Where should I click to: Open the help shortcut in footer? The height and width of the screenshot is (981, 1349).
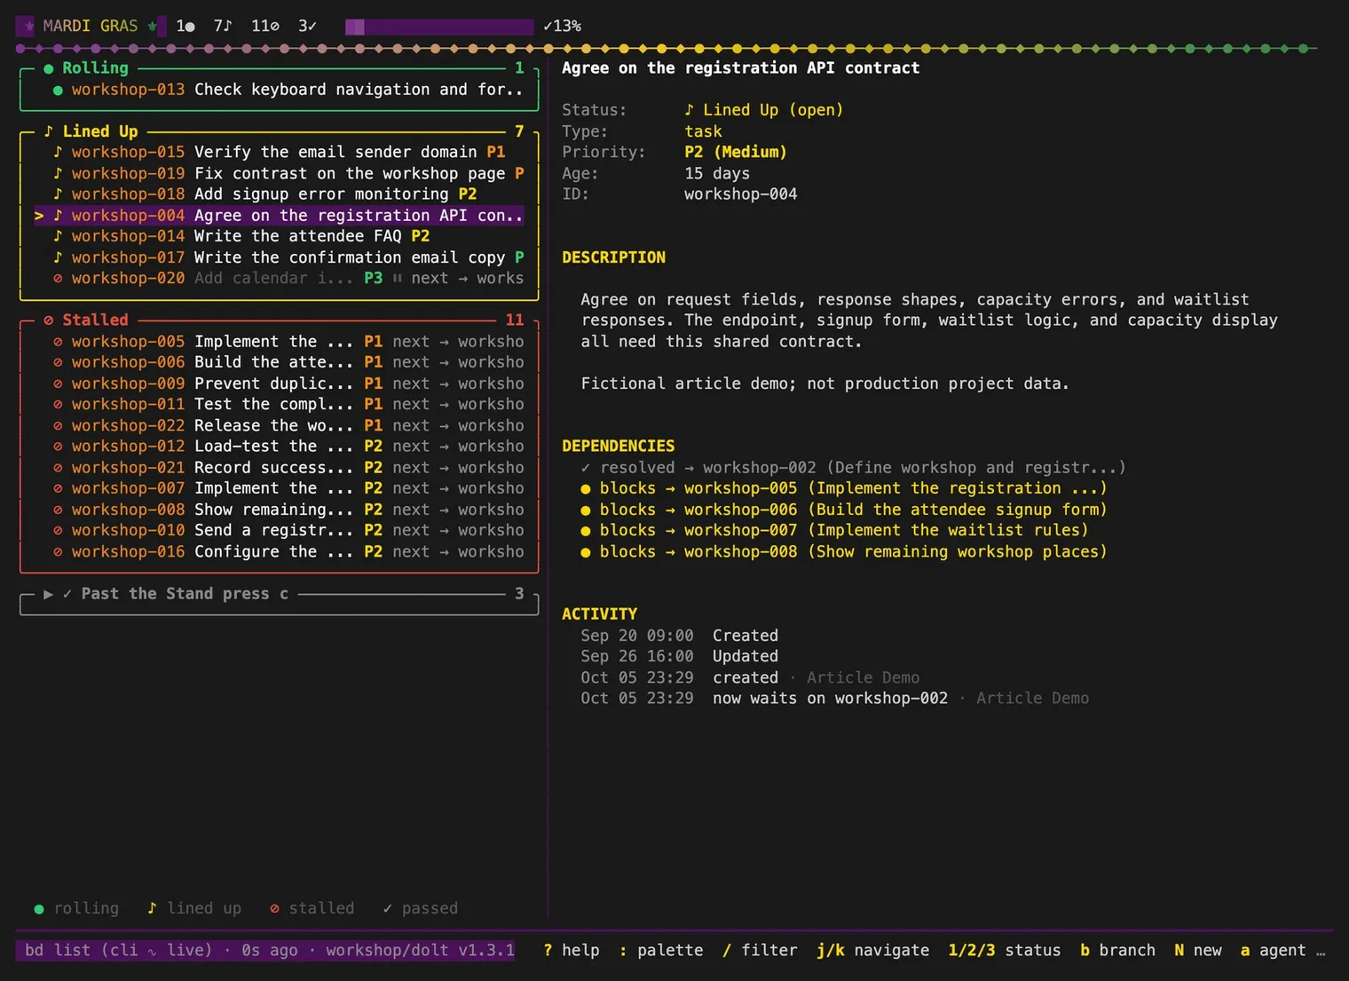[572, 951]
